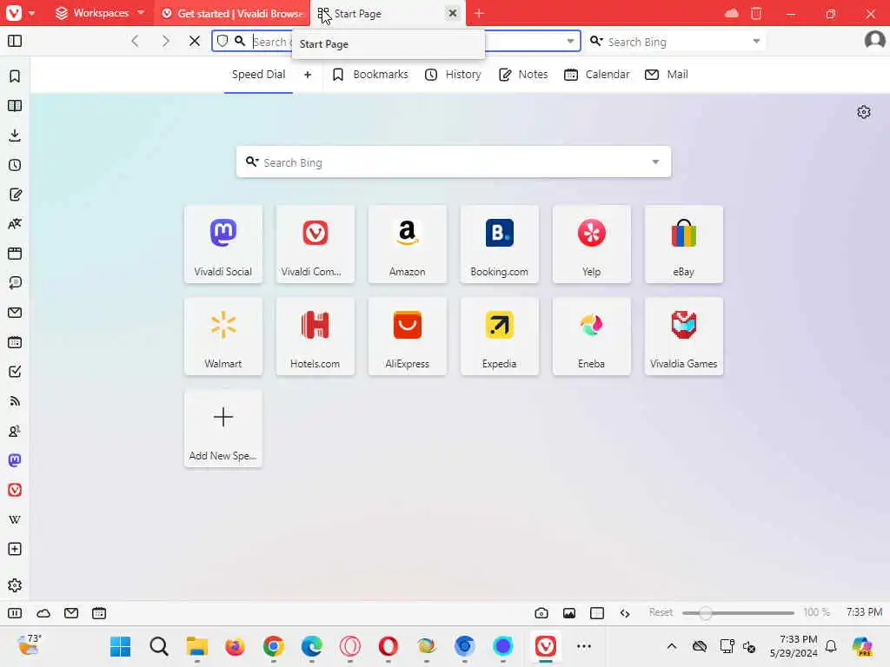Toggle page tiling button
890x667 pixels.
point(596,612)
